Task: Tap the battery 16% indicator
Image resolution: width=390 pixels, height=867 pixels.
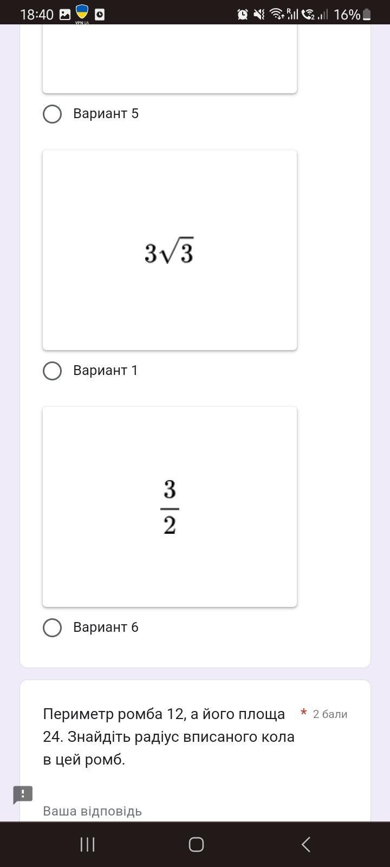Action: pos(353,15)
